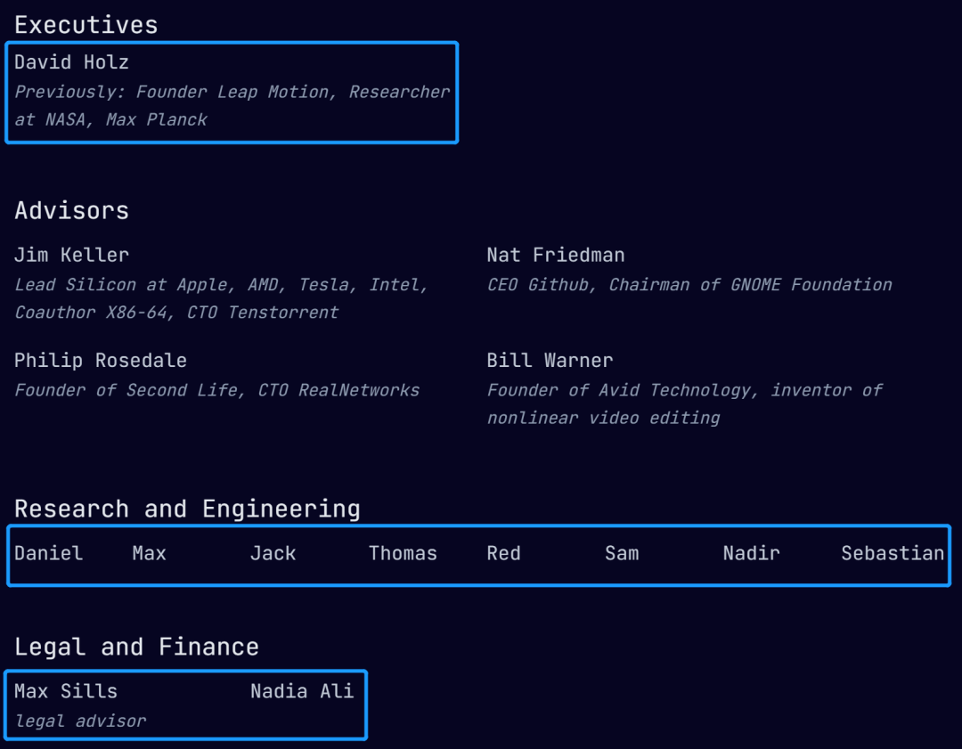The width and height of the screenshot is (962, 749).
Task: Click the Executives section heading
Action: (86, 25)
